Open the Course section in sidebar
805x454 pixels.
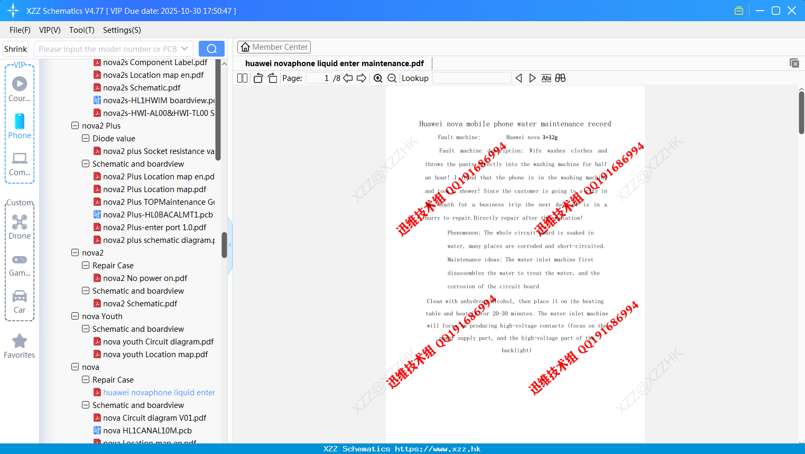pyautogui.click(x=20, y=89)
